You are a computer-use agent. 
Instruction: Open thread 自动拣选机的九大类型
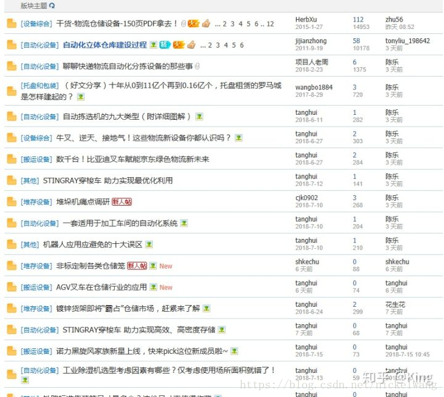(126, 116)
